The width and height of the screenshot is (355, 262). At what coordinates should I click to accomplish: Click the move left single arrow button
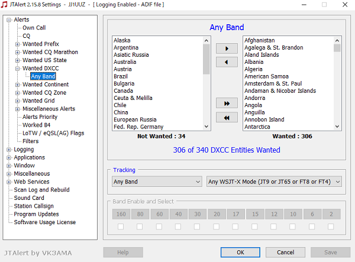pos(226,62)
